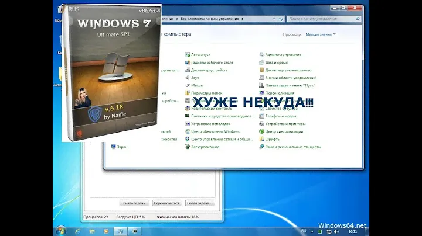Open the Просмотр Мелкие значки dropdown
422x236 pixels.
click(x=319, y=34)
